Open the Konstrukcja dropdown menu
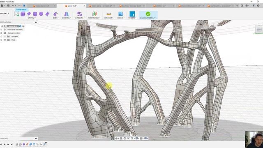Viewport: 263px width, 148px height. (x=94, y=18)
